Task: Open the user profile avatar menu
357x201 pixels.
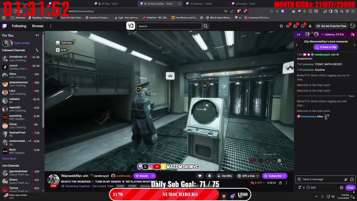Action: [x=353, y=26]
